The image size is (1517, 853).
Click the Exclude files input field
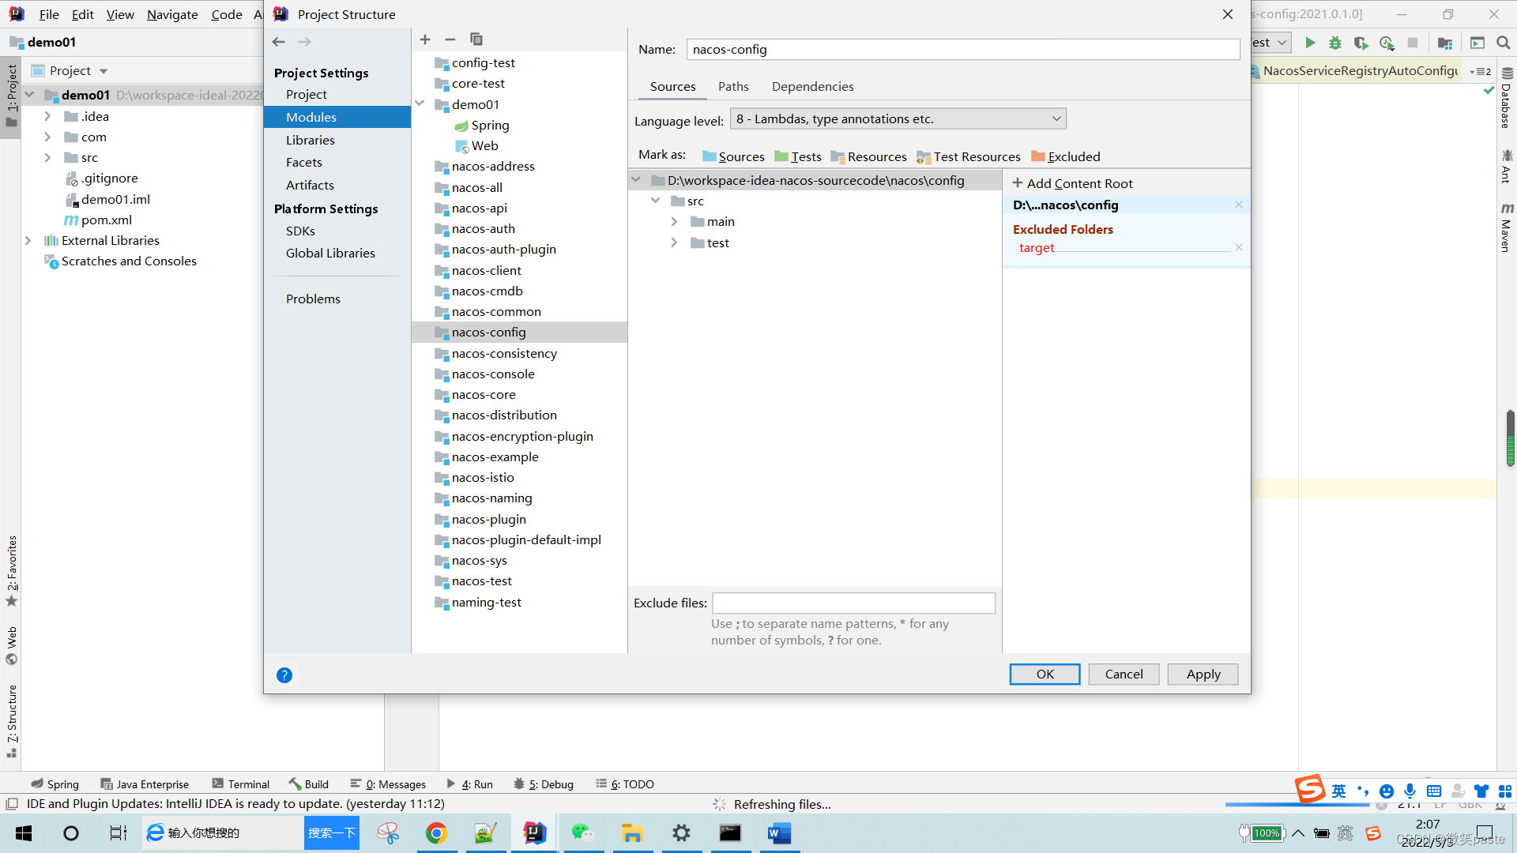point(853,602)
